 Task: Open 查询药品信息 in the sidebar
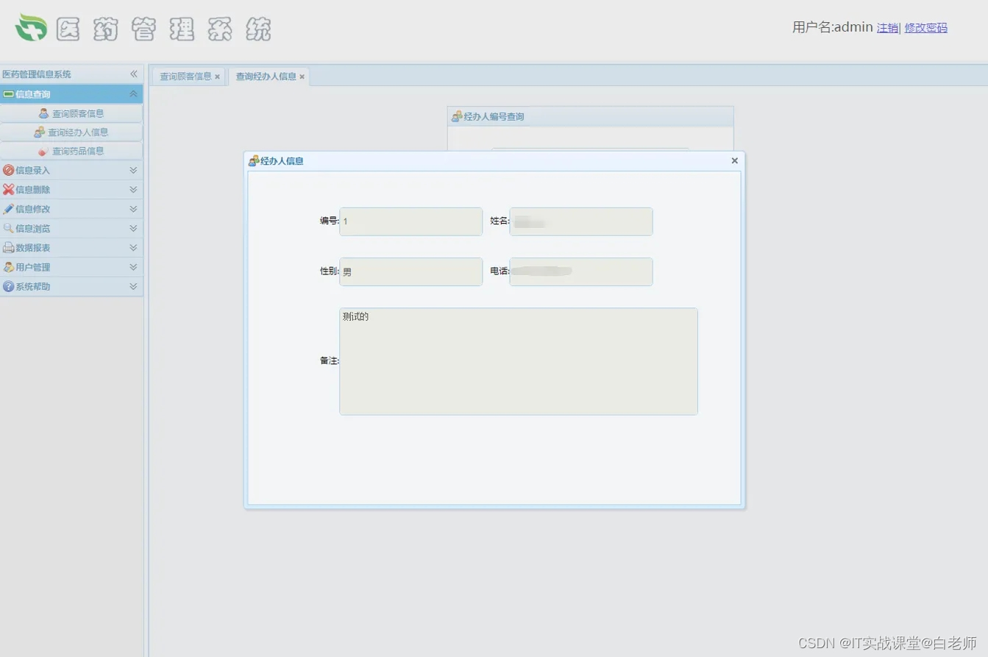[71, 151]
